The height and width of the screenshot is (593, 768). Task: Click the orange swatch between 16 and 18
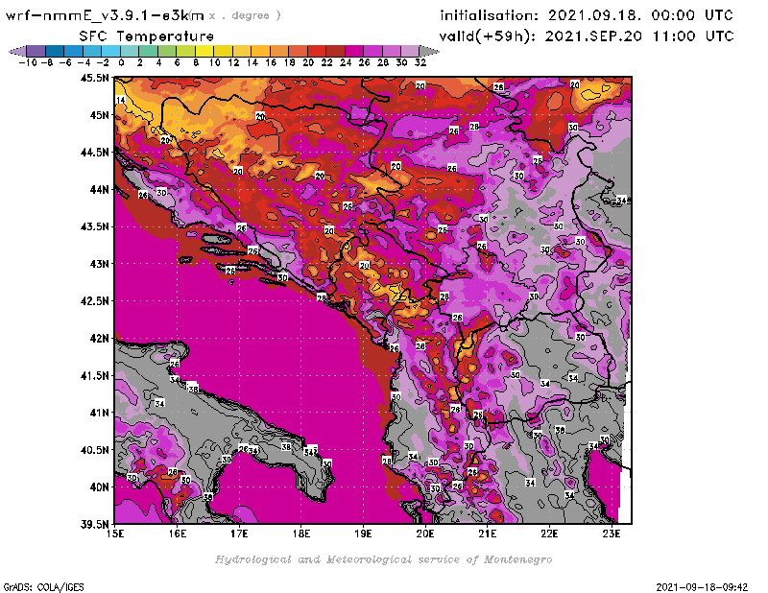point(279,51)
